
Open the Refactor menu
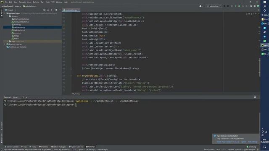click(x=36, y=2)
